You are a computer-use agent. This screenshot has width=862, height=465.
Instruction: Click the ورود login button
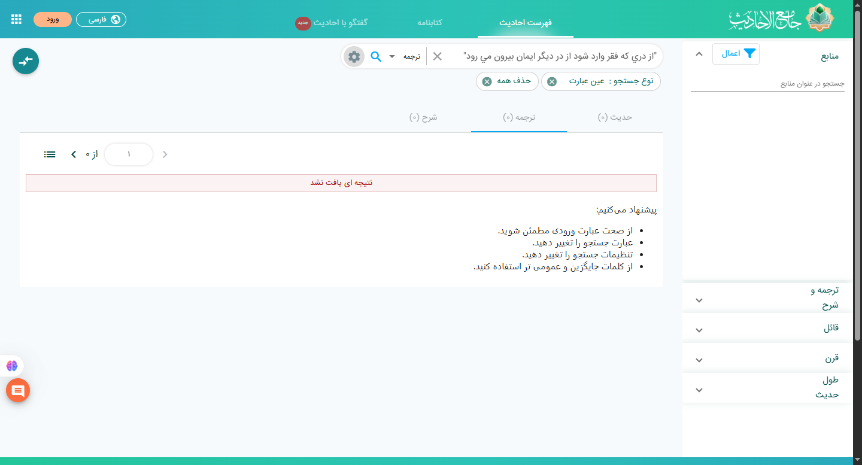tap(53, 19)
